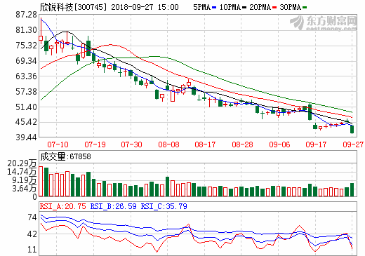The image size is (365, 256).
Task: Click the 20.29万 volume axis label
Action: pos(22,163)
